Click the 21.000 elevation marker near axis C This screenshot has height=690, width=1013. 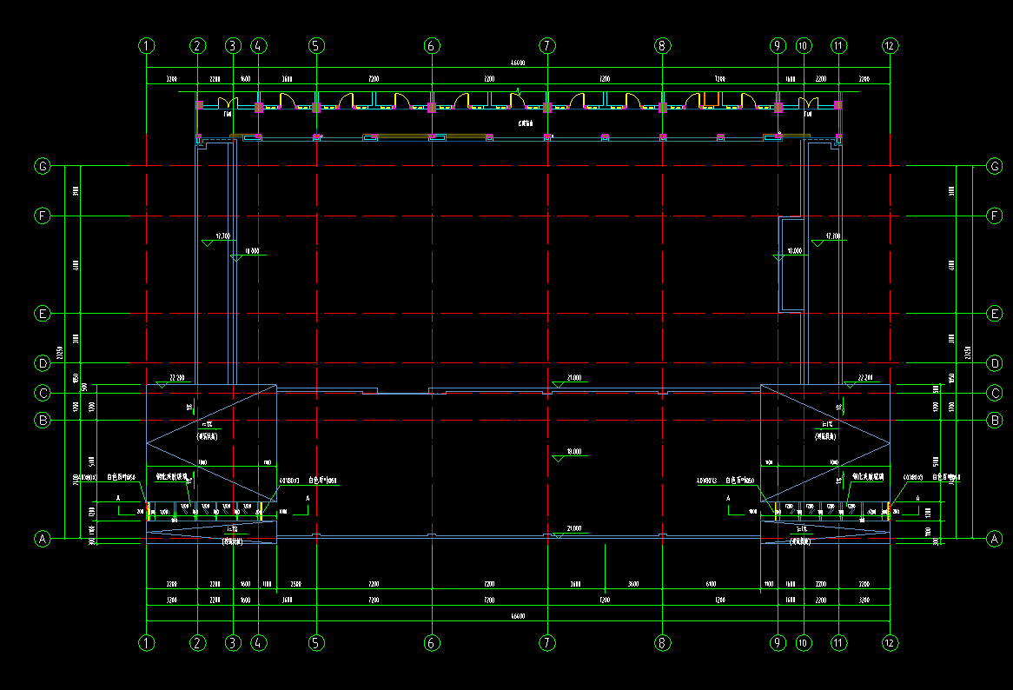click(573, 379)
